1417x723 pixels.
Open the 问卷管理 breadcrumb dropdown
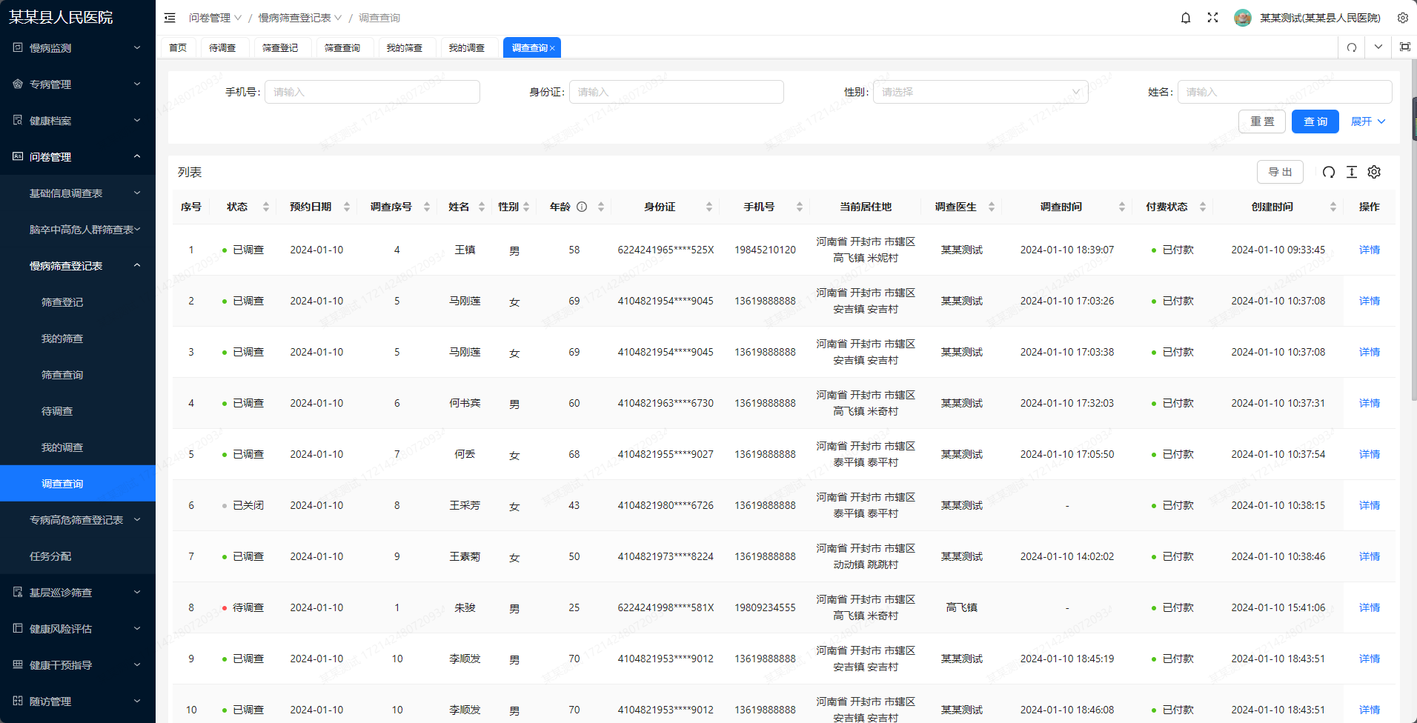point(215,18)
